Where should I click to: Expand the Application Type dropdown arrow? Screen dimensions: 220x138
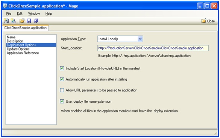click(x=140, y=39)
